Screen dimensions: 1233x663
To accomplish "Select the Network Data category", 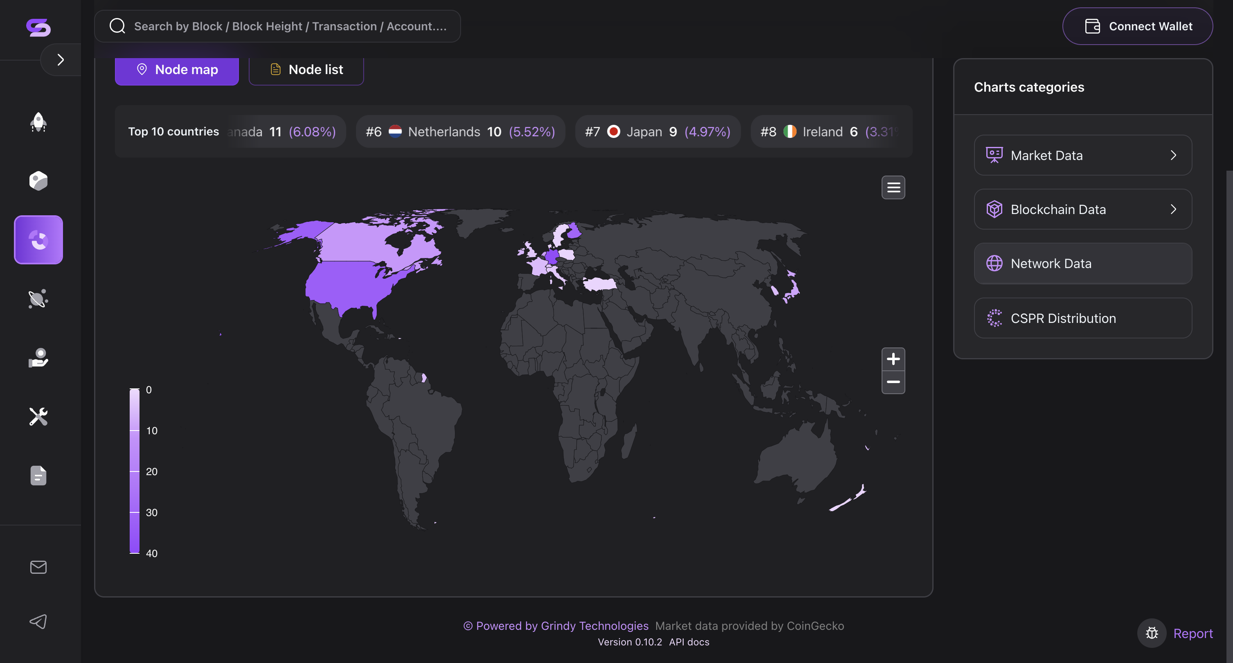I will [1083, 263].
